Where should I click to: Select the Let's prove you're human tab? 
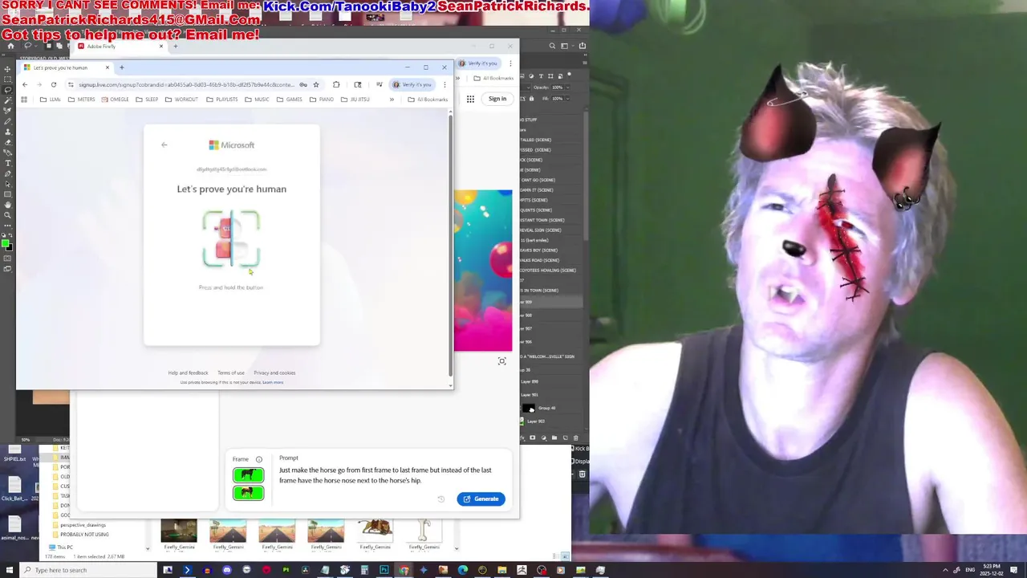67,67
